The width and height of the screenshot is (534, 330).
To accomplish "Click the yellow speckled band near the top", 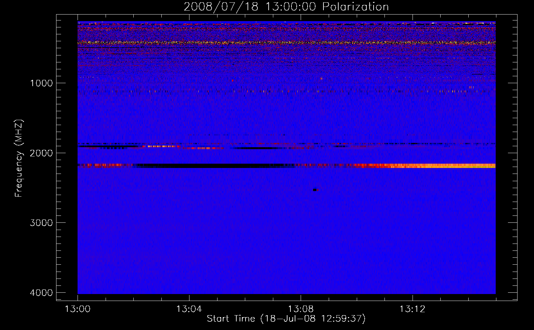I will pos(286,43).
